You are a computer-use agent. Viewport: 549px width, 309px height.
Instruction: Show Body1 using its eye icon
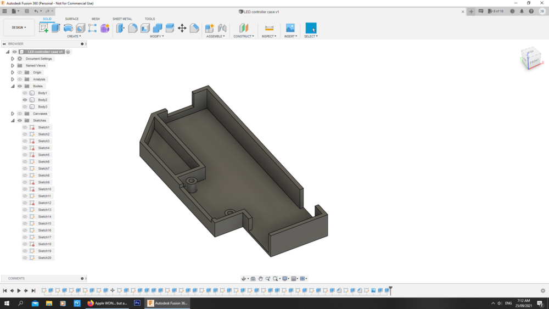click(x=25, y=93)
